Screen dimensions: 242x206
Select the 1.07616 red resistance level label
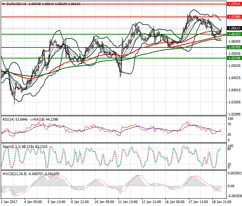pyautogui.click(x=234, y=4)
